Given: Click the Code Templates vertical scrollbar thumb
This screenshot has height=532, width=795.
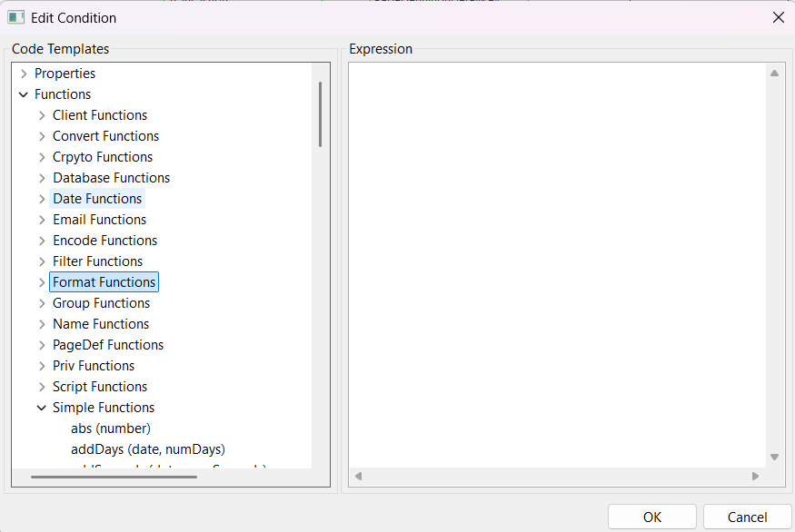Looking at the screenshot, I should 320,114.
